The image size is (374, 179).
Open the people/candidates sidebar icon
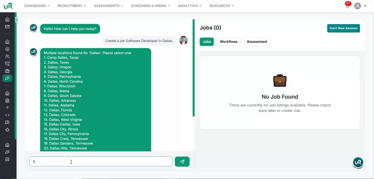point(7,56)
